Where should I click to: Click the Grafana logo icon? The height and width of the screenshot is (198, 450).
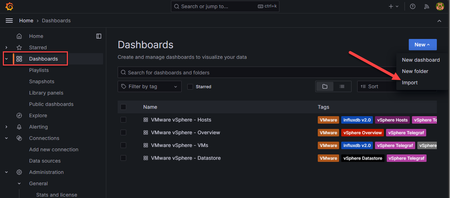coord(10,6)
